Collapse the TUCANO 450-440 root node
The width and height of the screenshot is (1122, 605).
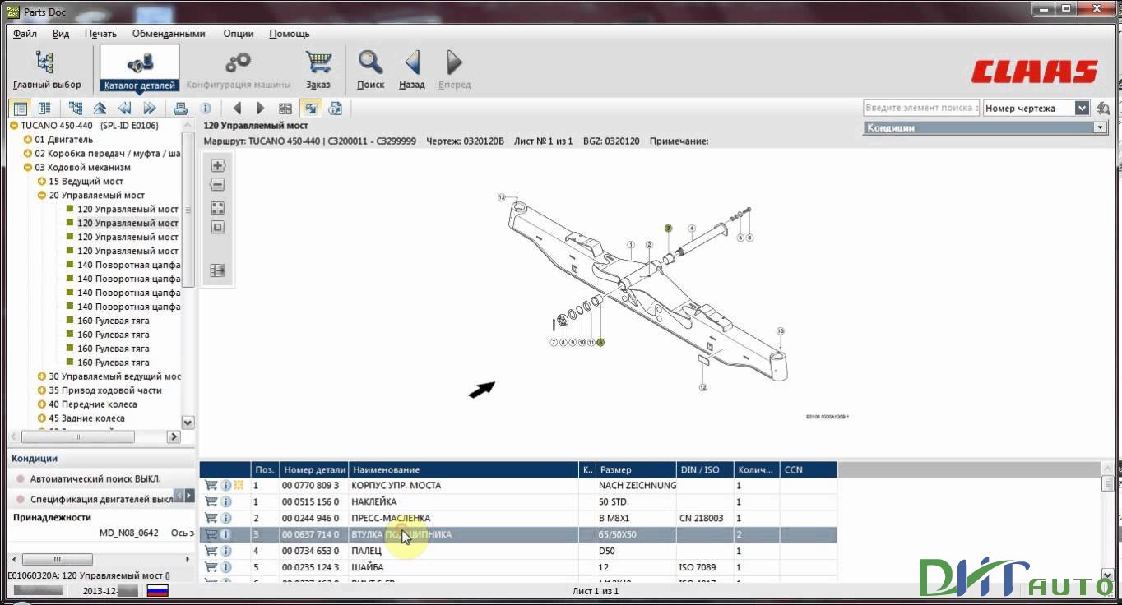click(14, 126)
